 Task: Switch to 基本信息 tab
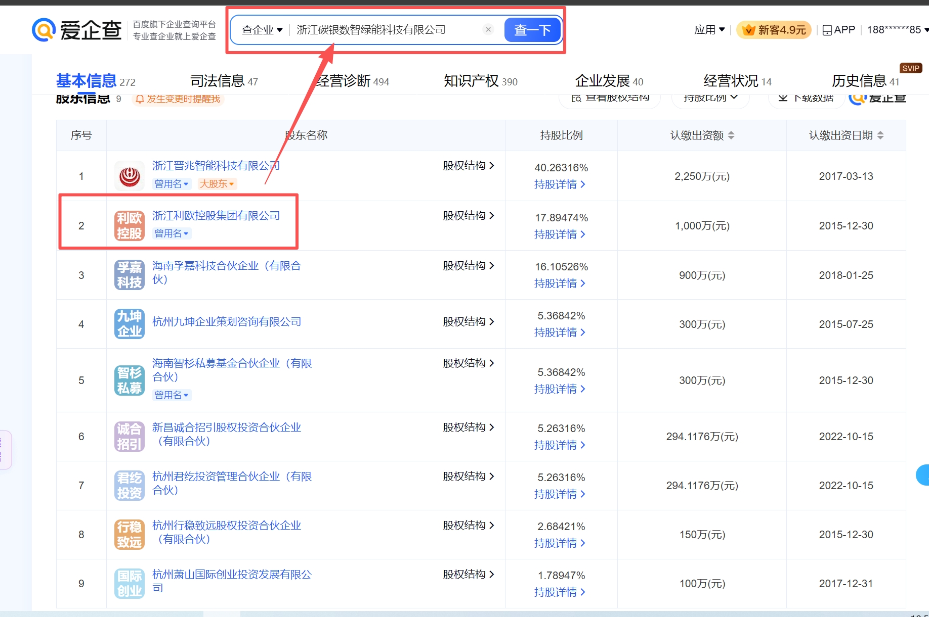click(x=96, y=81)
